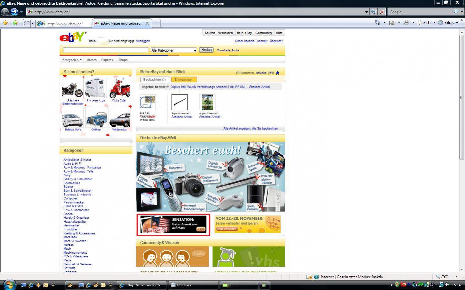Open the recent pages history dropdown
Screen dimensions: 465x290
pos(22,12)
